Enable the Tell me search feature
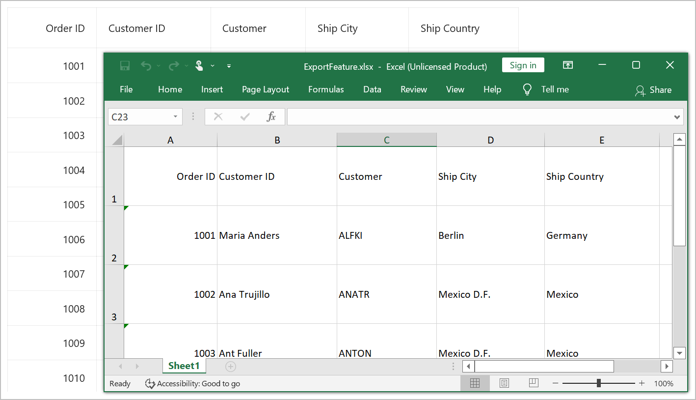The image size is (696, 400). point(545,89)
